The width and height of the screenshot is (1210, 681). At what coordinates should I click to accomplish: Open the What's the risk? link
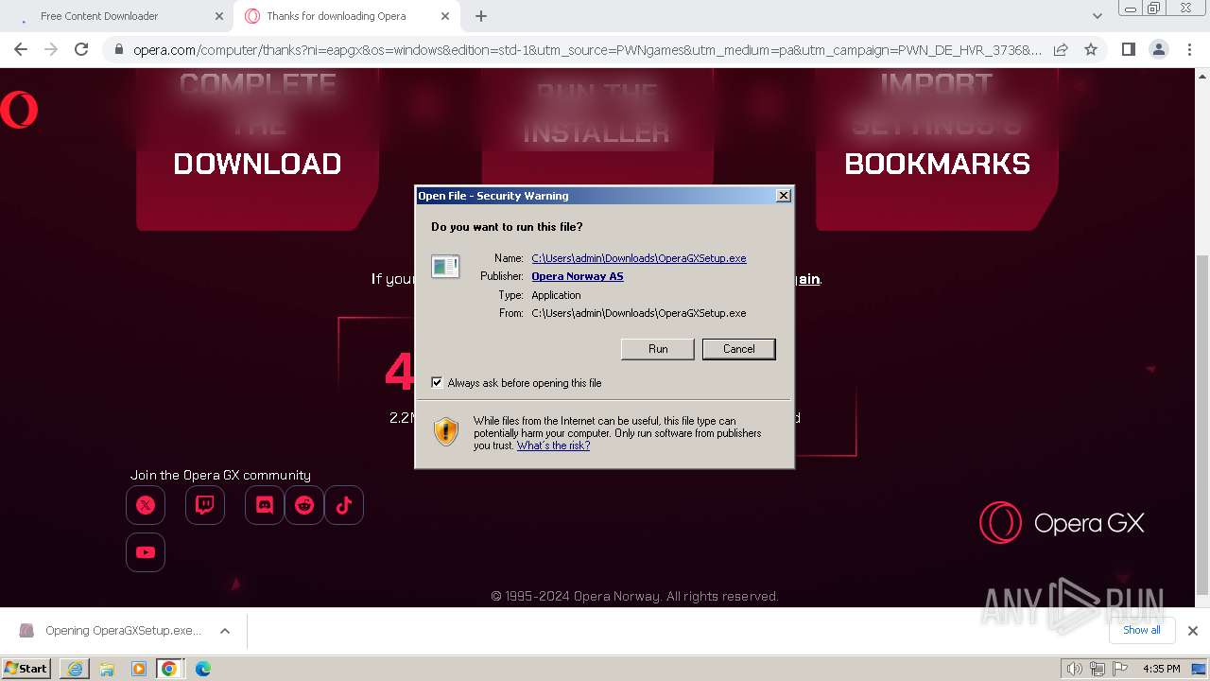coord(553,445)
